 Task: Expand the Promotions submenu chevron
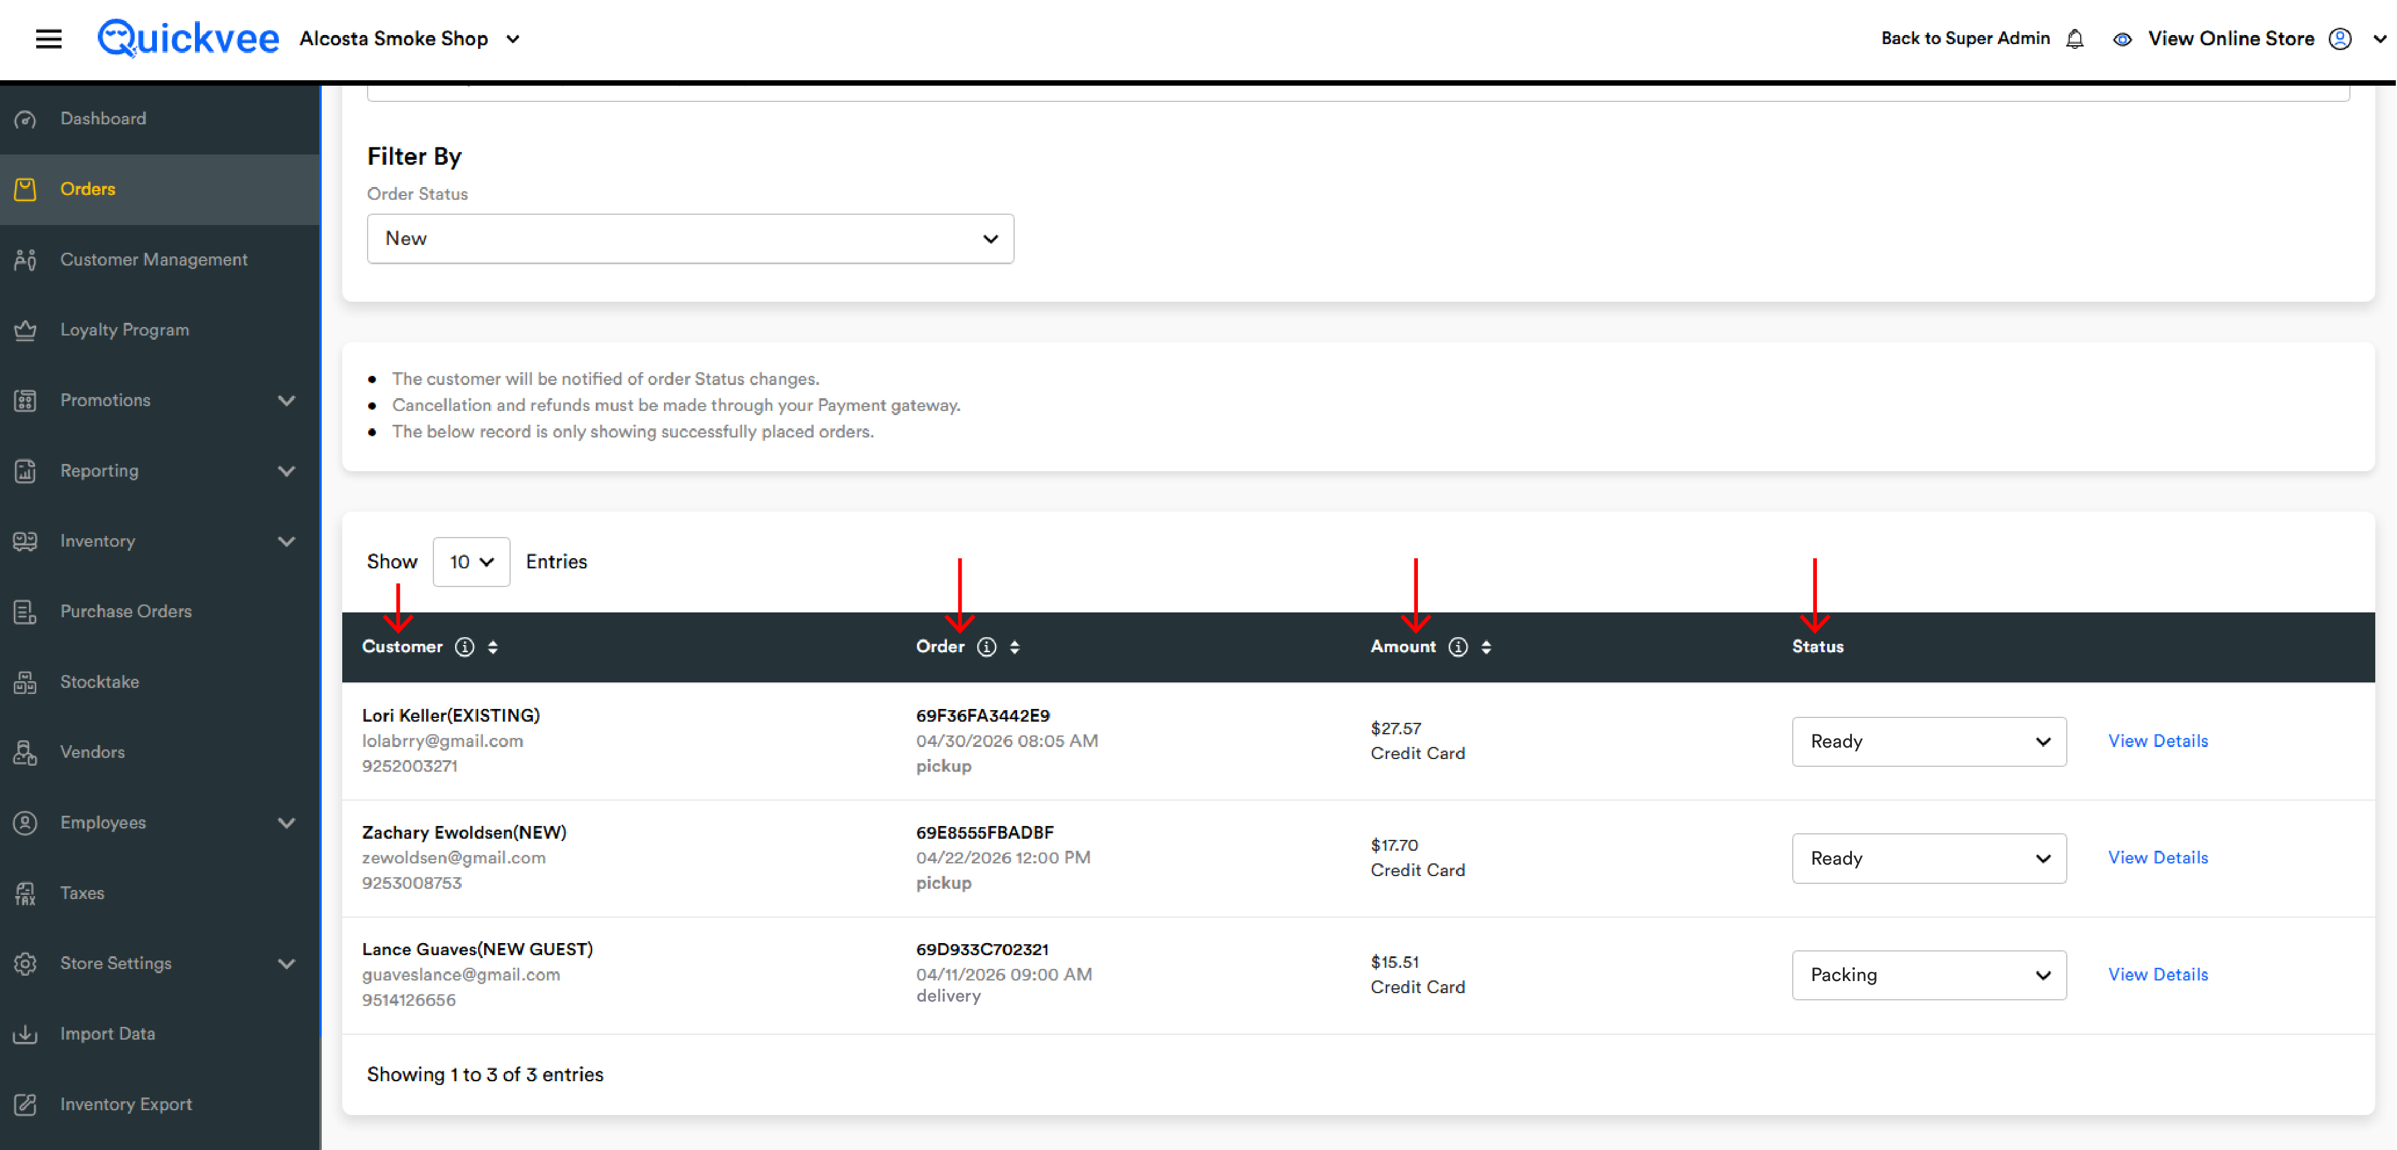[287, 400]
